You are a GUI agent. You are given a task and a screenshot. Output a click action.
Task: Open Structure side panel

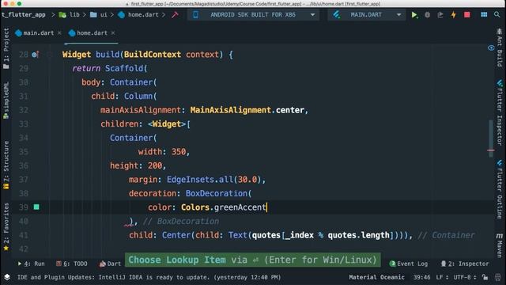6,165
